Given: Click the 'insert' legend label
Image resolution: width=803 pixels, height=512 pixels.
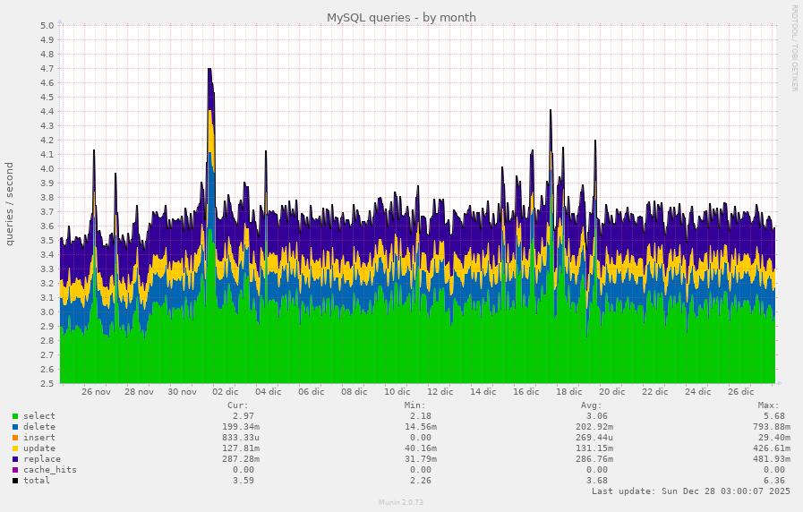Looking at the screenshot, I should tap(38, 438).
